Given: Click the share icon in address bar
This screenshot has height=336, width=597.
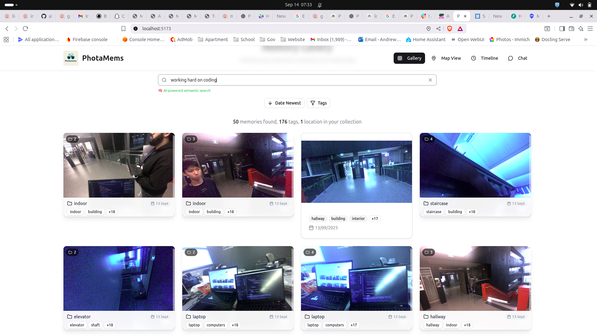Looking at the screenshot, I should (x=438, y=29).
